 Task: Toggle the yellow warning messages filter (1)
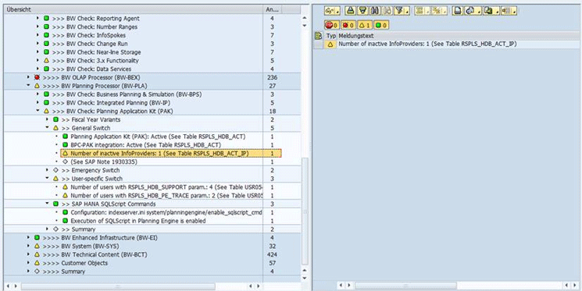point(365,24)
